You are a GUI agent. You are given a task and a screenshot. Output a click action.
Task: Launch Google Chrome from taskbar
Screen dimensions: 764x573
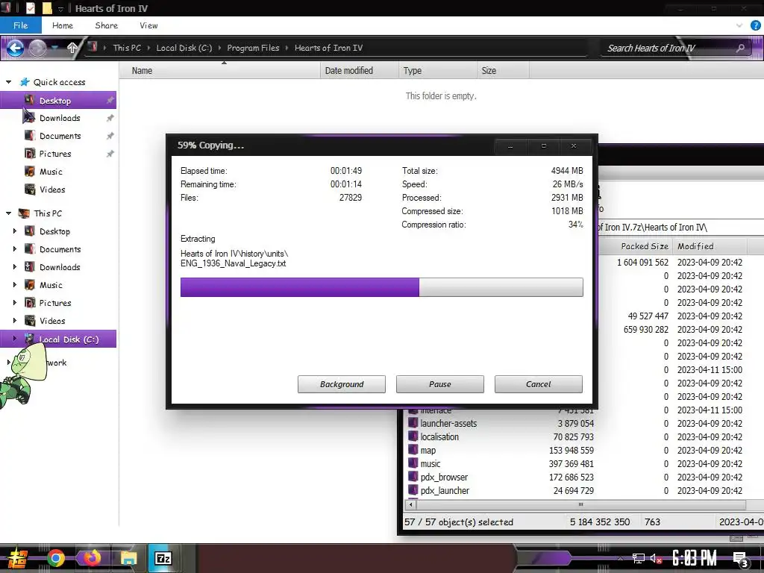point(55,558)
